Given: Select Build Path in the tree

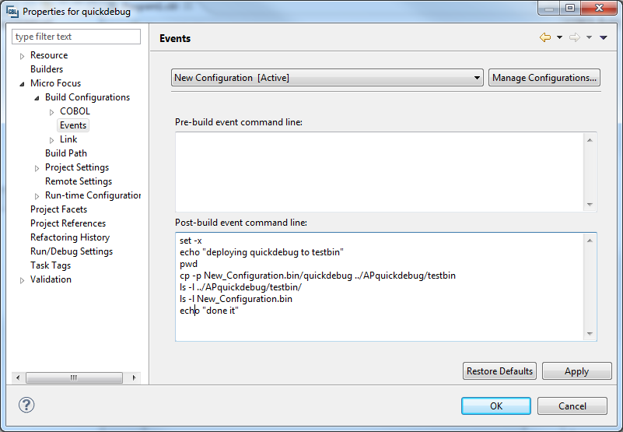Looking at the screenshot, I should coord(66,153).
